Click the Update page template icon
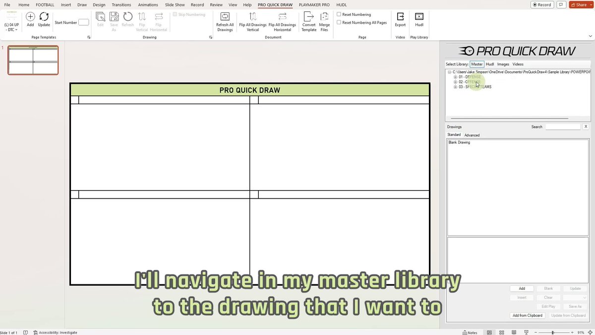This screenshot has width=595, height=335. click(44, 17)
